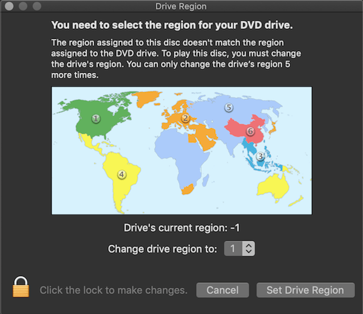Click the "Drive Region" window title

(x=181, y=7)
